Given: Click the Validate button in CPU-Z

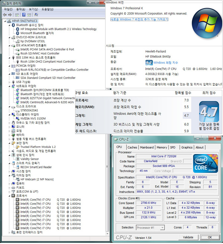Looking at the screenshot, I should coord(188,237).
